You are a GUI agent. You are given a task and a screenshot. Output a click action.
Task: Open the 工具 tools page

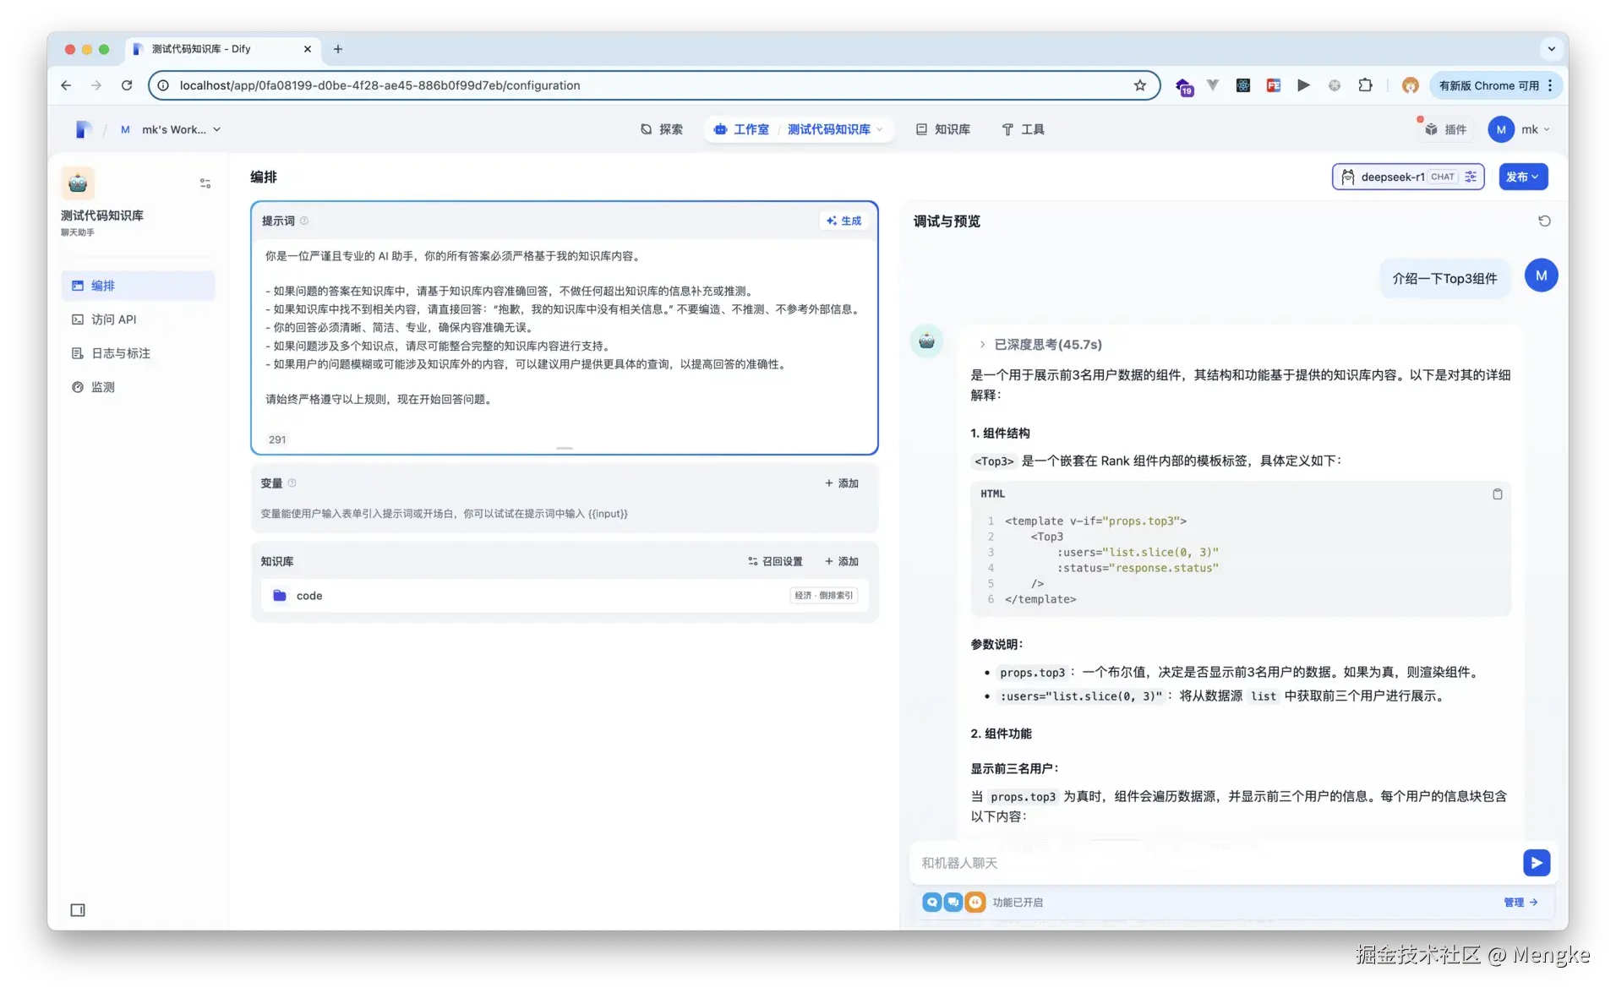click(x=1023, y=129)
